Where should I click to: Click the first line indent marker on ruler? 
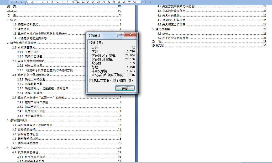76,1
